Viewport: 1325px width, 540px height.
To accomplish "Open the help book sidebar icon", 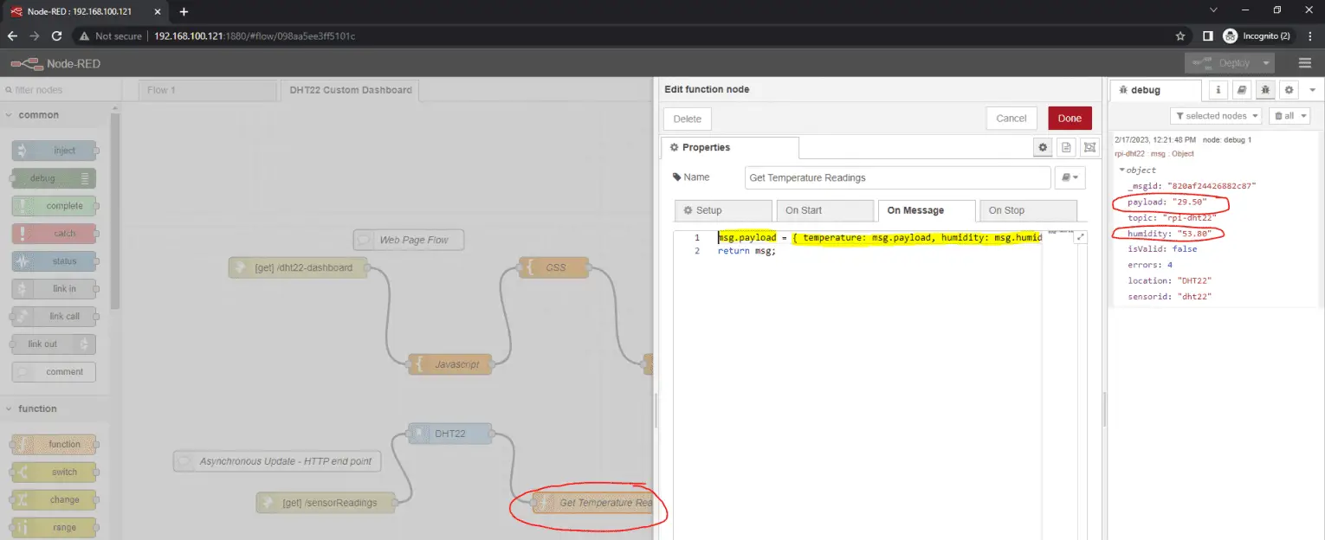I will (x=1242, y=90).
